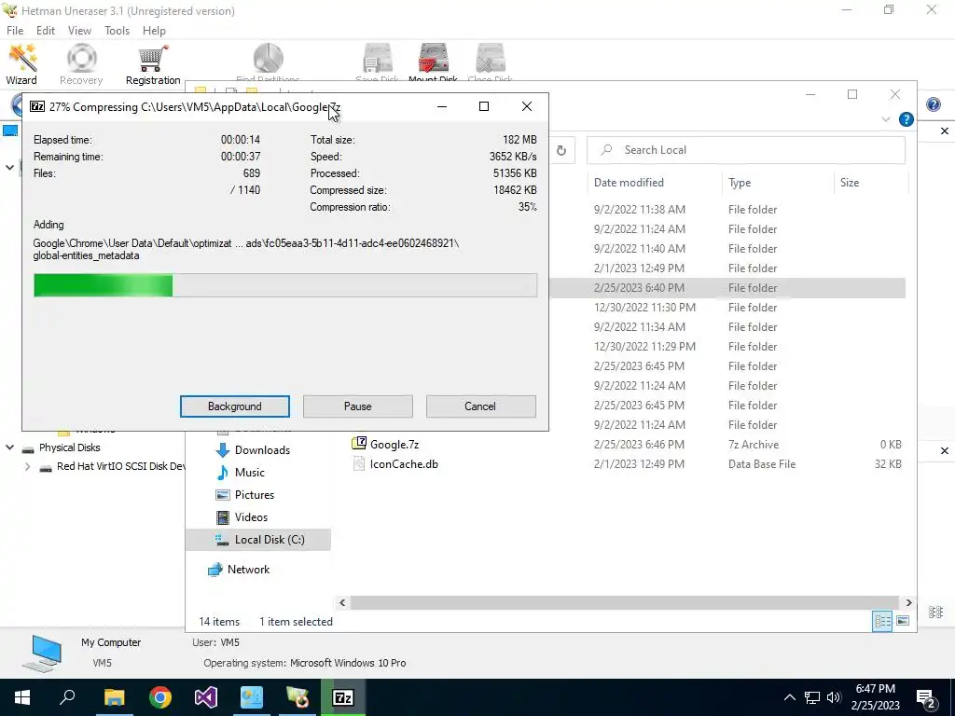Click the Explorer horizontal scrollbar track
Screen dimensions: 955x716
(626, 603)
